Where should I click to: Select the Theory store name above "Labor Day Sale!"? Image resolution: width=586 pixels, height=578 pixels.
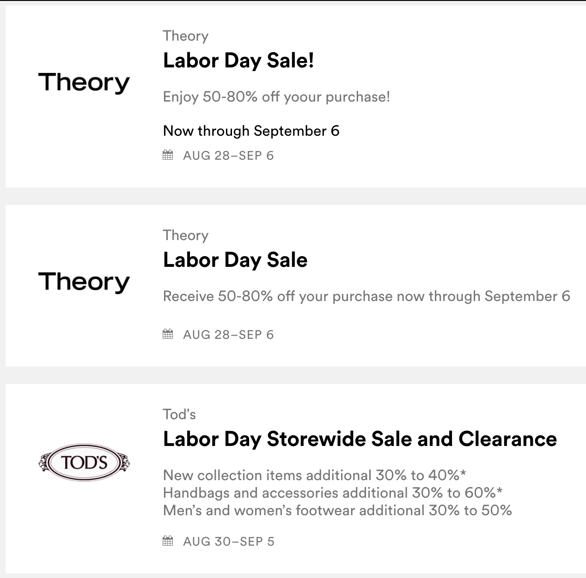pyautogui.click(x=185, y=36)
